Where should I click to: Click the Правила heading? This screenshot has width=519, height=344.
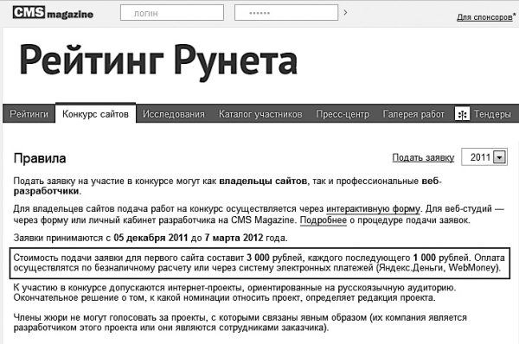click(x=40, y=158)
